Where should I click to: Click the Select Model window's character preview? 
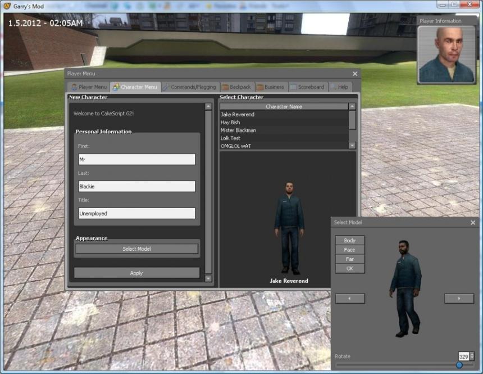pyautogui.click(x=405, y=289)
